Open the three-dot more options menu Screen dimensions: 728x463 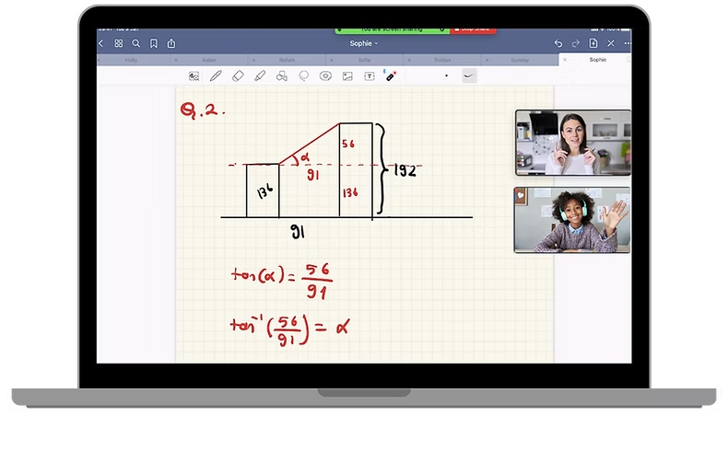point(628,43)
